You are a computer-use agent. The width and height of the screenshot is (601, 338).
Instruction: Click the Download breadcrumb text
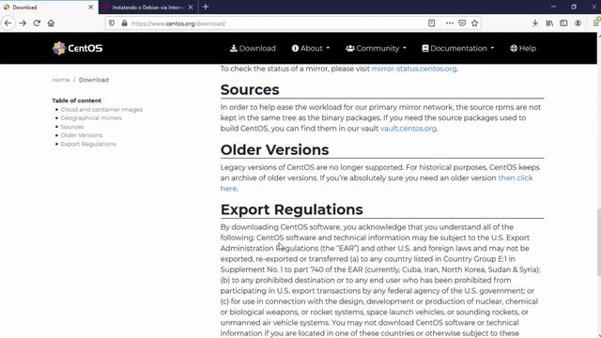click(x=94, y=80)
